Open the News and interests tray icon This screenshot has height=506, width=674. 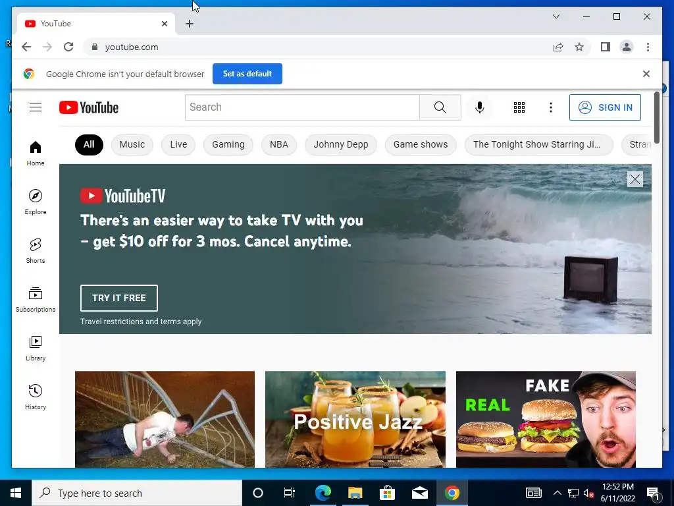coord(533,493)
